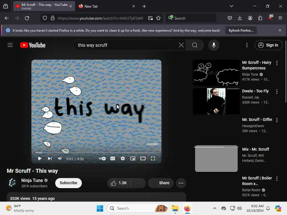The width and height of the screenshot is (287, 215).
Task: Open options for Hairy Bumpercress video
Action: (277, 63)
